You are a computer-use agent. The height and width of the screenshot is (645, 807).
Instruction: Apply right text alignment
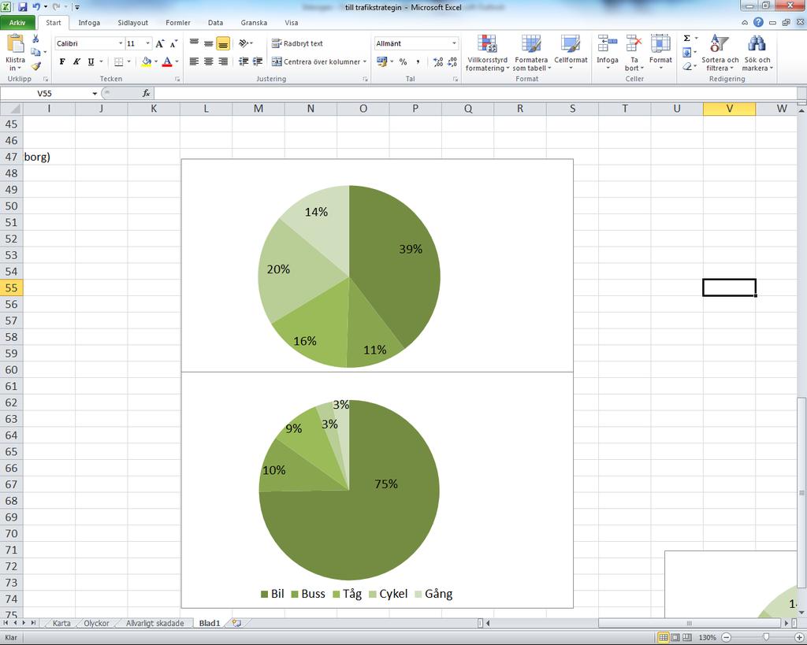pos(223,61)
